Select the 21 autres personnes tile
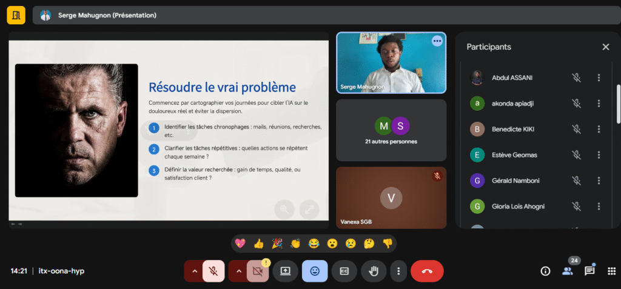 (x=391, y=130)
